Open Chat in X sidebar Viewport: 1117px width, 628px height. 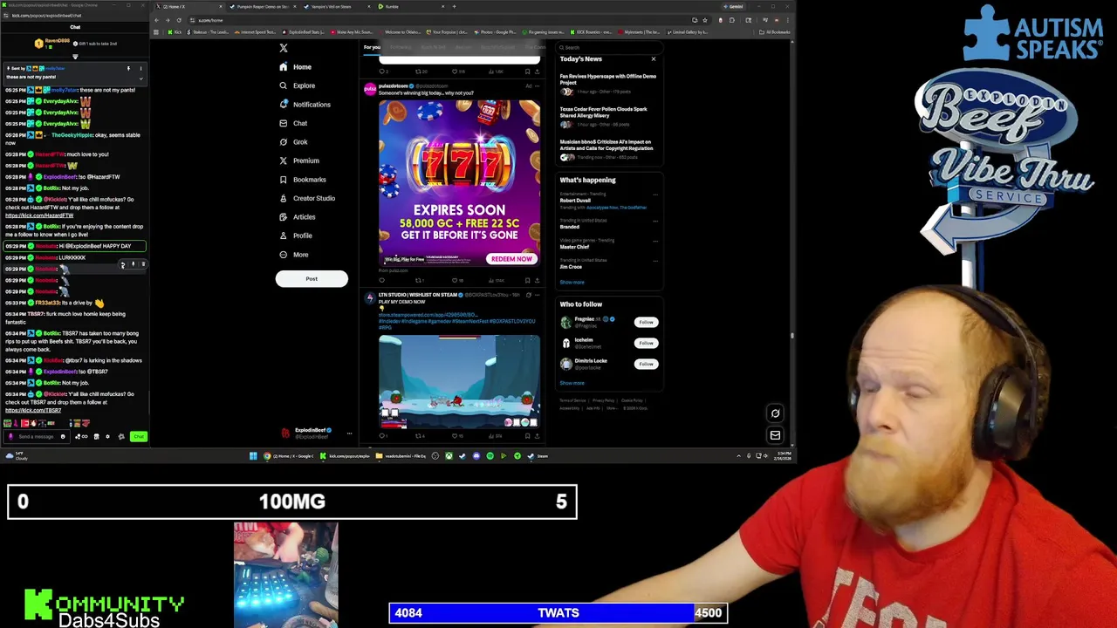pos(292,123)
